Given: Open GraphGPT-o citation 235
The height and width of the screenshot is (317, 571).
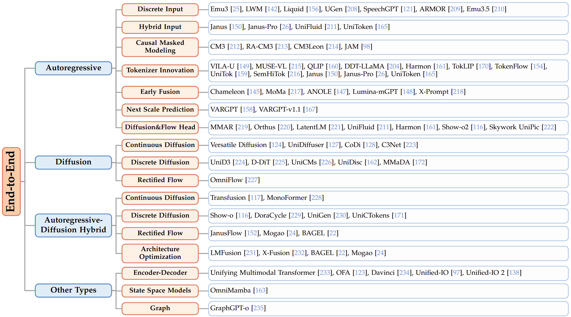Looking at the screenshot, I should (259, 308).
